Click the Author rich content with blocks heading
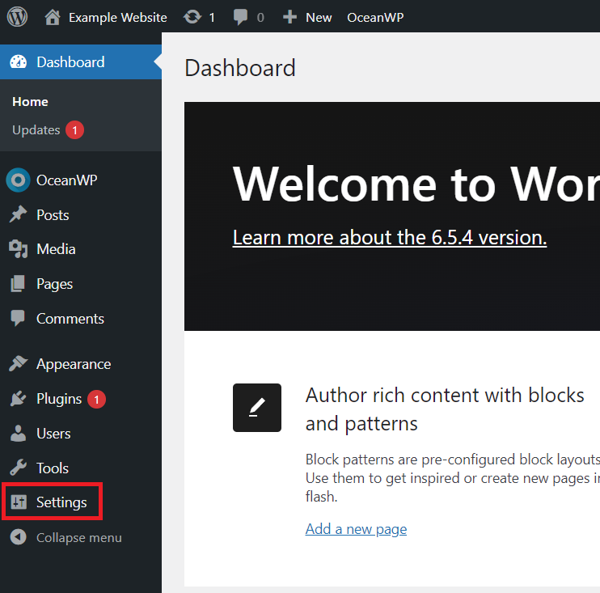 (x=445, y=409)
